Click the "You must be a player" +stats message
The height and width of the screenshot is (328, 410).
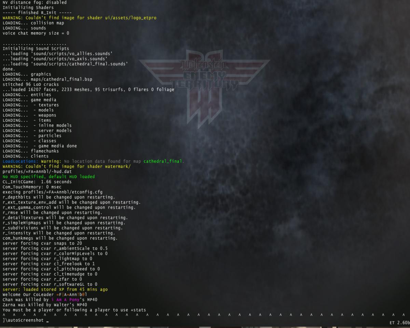[x=74, y=310]
